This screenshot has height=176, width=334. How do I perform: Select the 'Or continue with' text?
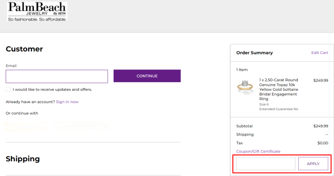(x=22, y=113)
